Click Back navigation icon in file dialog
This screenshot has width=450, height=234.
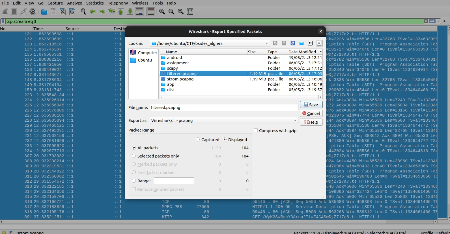click(275, 43)
